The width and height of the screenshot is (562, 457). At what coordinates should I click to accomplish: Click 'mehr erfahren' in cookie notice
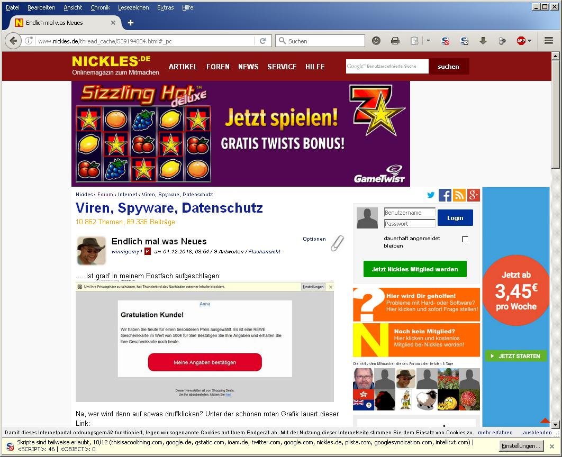tap(495, 432)
